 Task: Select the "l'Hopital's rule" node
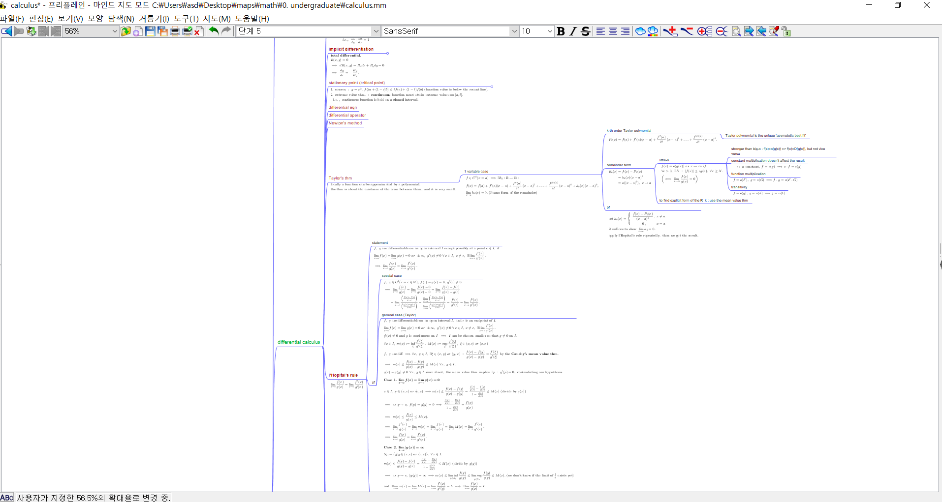pos(343,375)
